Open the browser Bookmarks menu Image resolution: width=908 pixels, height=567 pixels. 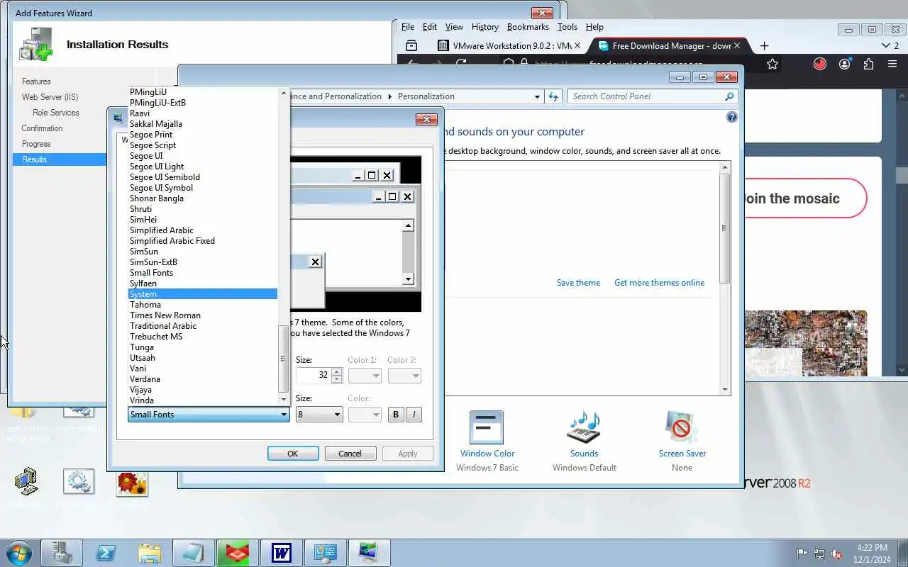(528, 27)
